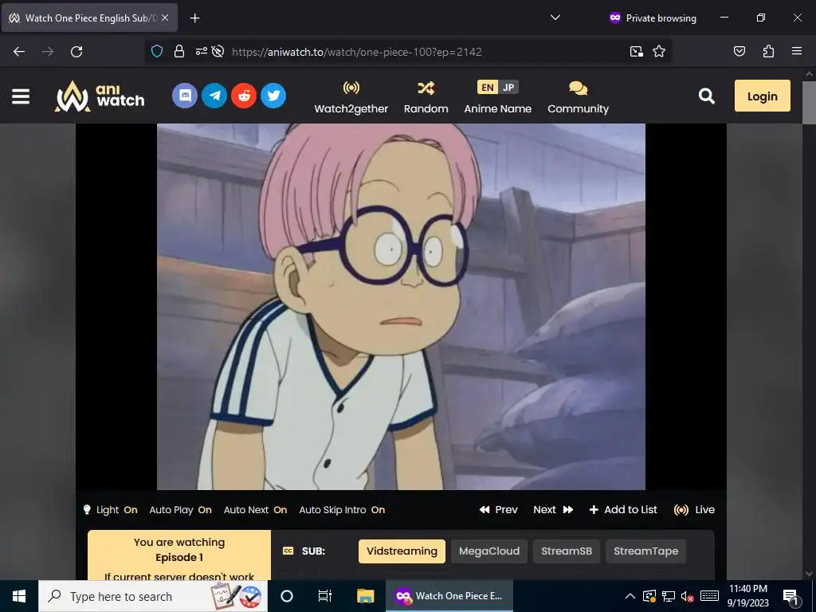Open Task View on taskbar

coord(325,596)
